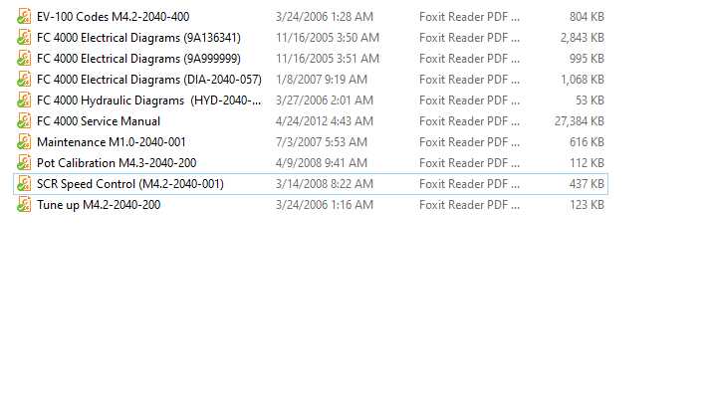The height and width of the screenshot is (402, 713).
Task: Select the file name EV-100 Codes M4.2-2040-400
Action: point(113,17)
